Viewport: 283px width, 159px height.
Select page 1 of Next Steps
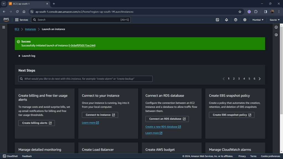(x=229, y=79)
